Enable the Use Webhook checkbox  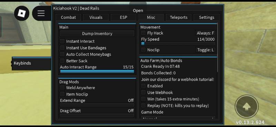click(143, 92)
